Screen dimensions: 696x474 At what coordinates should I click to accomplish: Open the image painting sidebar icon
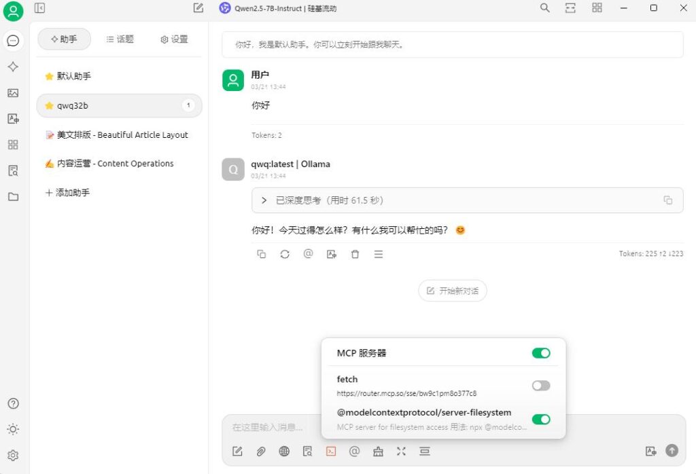[x=14, y=92]
